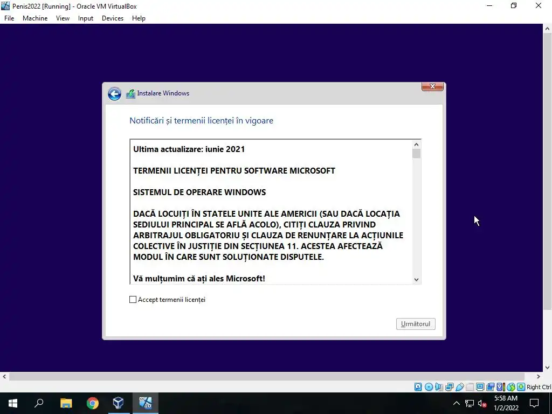Screen dimensions: 552x414
Task: Click the optical drive indicator icon
Action: 429,387
